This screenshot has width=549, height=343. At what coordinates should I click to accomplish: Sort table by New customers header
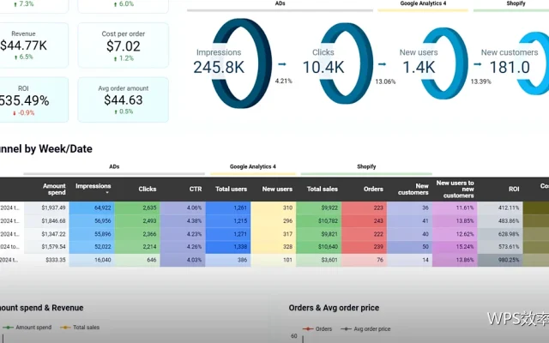[x=413, y=189]
